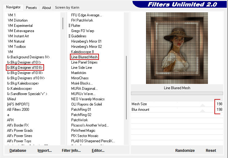Open the Presets tab
The image size is (228, 158).
click(31, 8)
